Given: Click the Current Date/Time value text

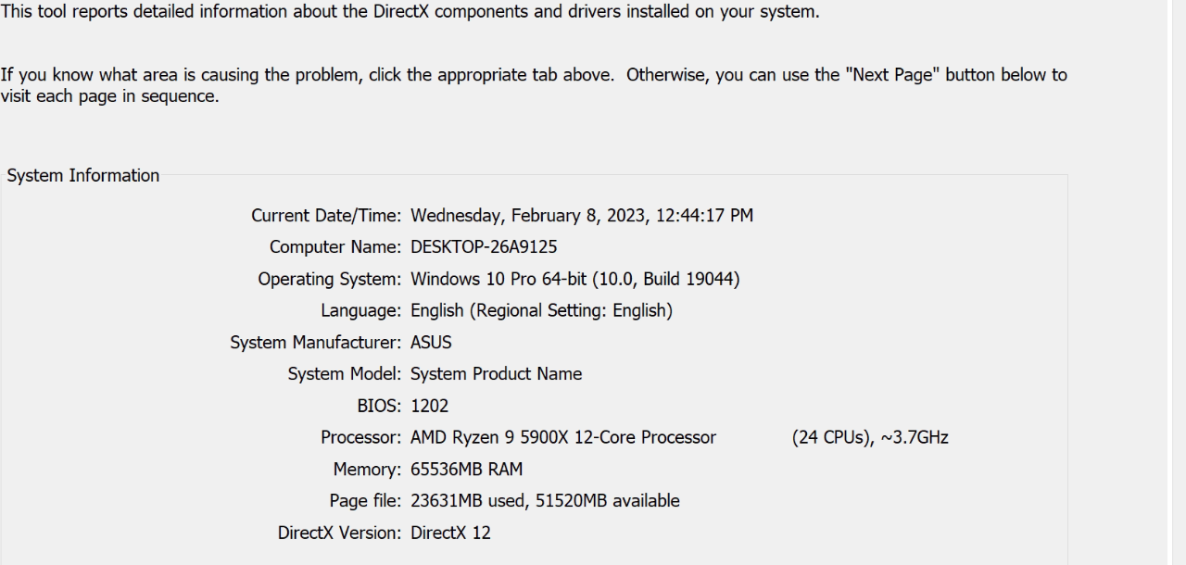Looking at the screenshot, I should pyautogui.click(x=581, y=216).
